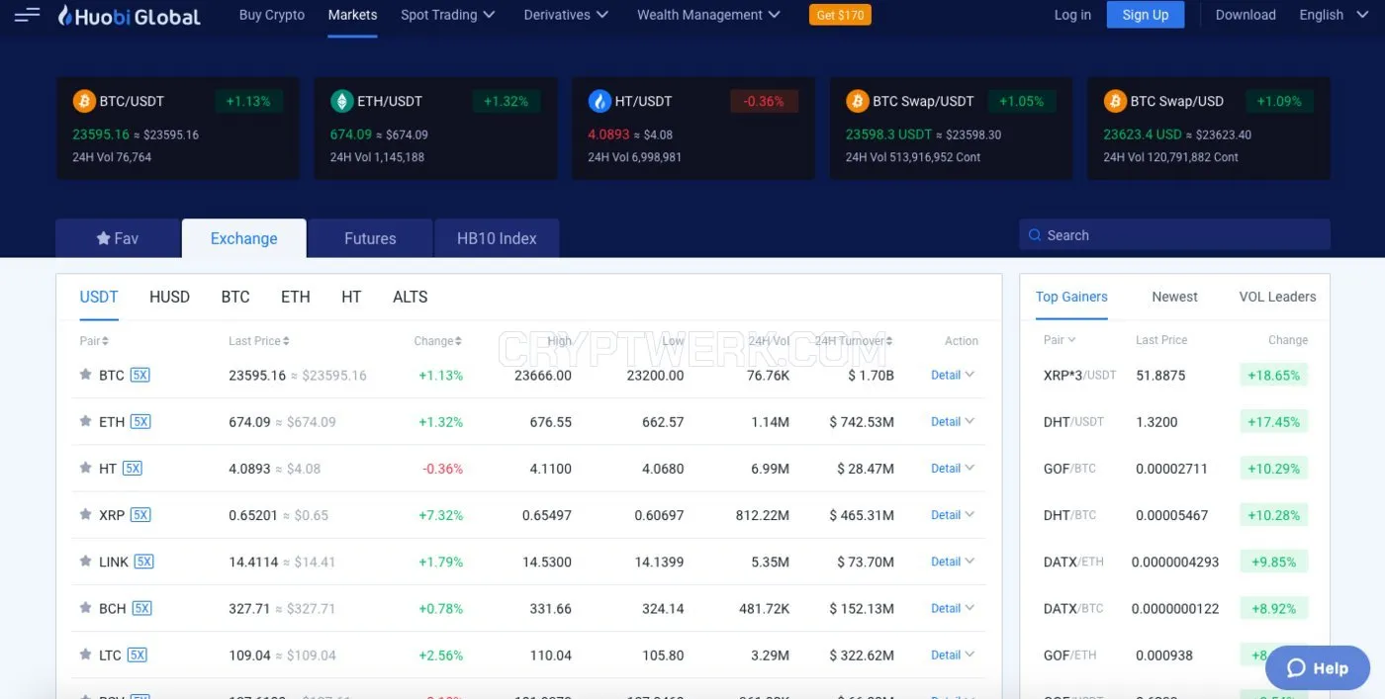Favorite BCH with its star
Image resolution: width=1385 pixels, height=699 pixels.
coord(86,607)
